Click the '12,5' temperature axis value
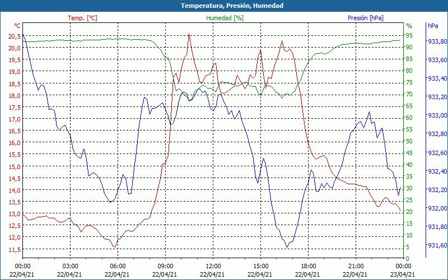 pos(15,226)
